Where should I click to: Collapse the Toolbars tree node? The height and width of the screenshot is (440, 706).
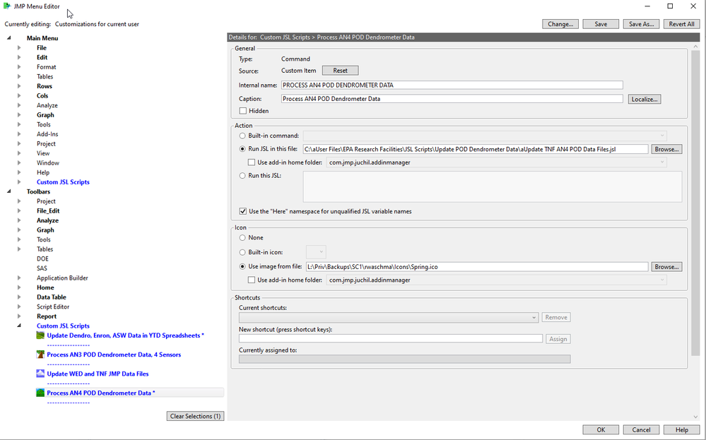point(8,191)
